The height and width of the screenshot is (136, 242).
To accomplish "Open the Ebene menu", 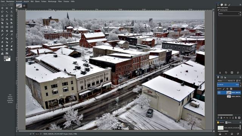I will tap(37, 2).
